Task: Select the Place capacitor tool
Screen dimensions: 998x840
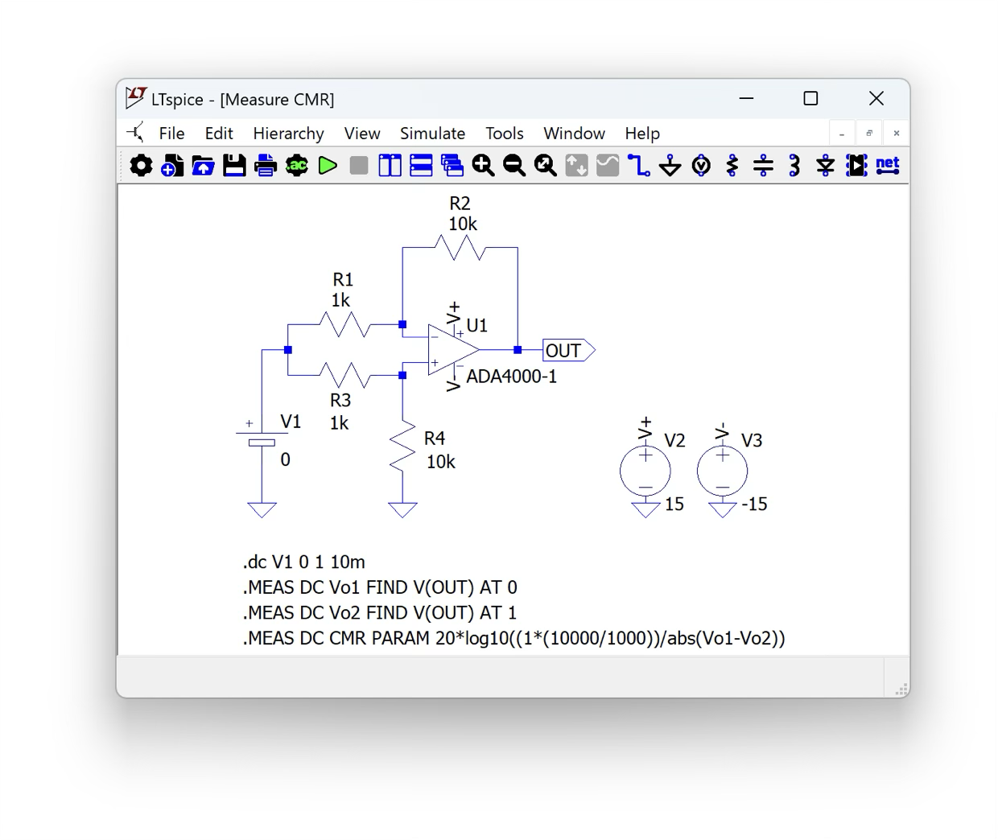Action: point(763,166)
